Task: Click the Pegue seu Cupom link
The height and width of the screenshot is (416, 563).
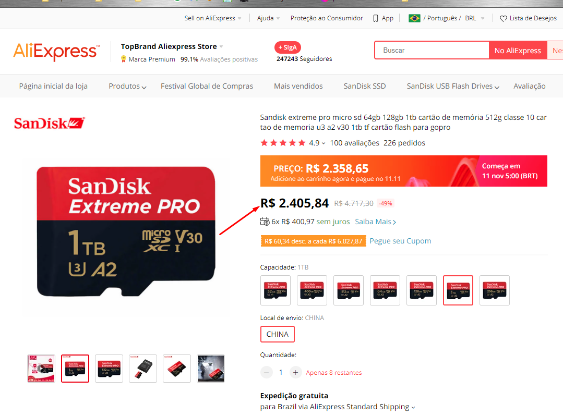Action: point(400,241)
